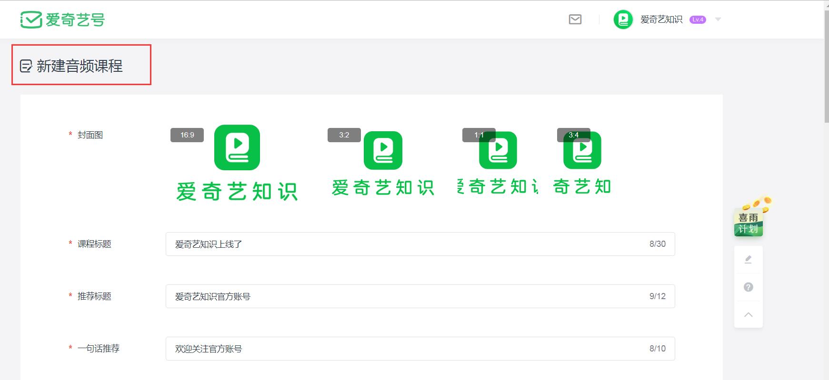Viewport: 829px width, 380px height.
Task: Click the 课程标题 field label
Action: click(94, 244)
